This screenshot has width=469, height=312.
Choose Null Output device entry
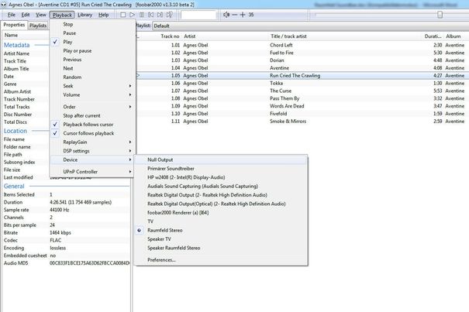[x=161, y=159]
